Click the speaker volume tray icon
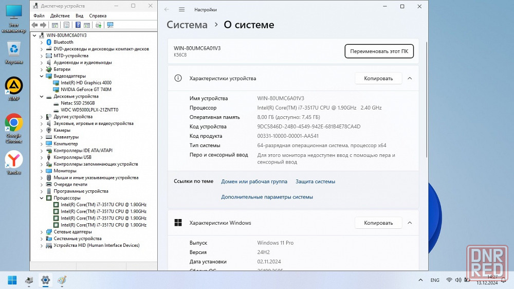This screenshot has width=514, height=289. pos(458,280)
